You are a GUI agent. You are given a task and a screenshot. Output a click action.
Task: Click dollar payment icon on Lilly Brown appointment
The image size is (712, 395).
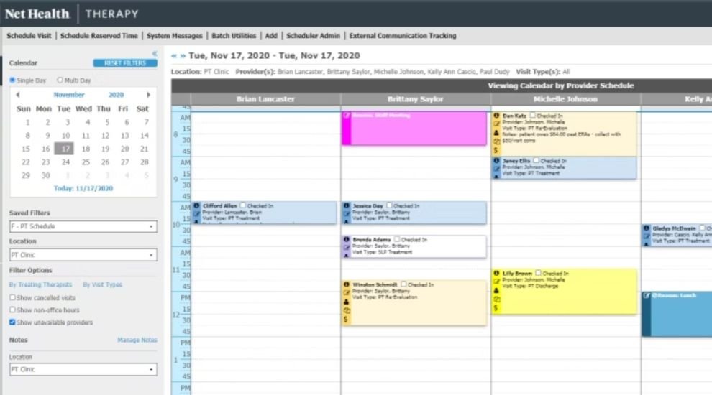(496, 308)
